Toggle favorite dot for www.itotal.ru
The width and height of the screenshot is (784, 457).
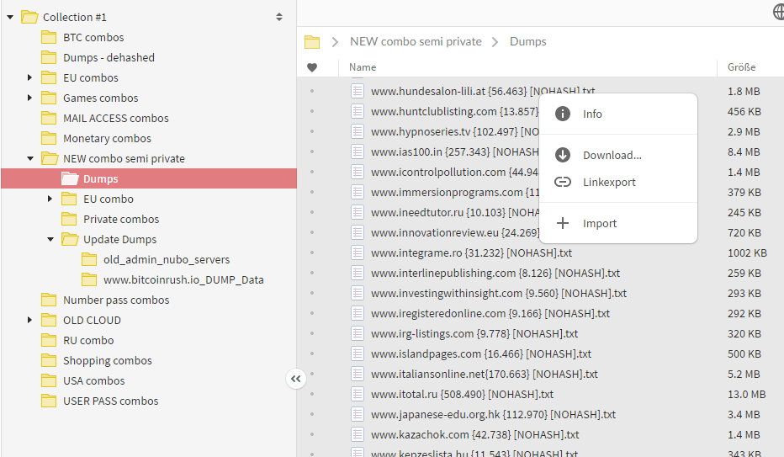312,394
